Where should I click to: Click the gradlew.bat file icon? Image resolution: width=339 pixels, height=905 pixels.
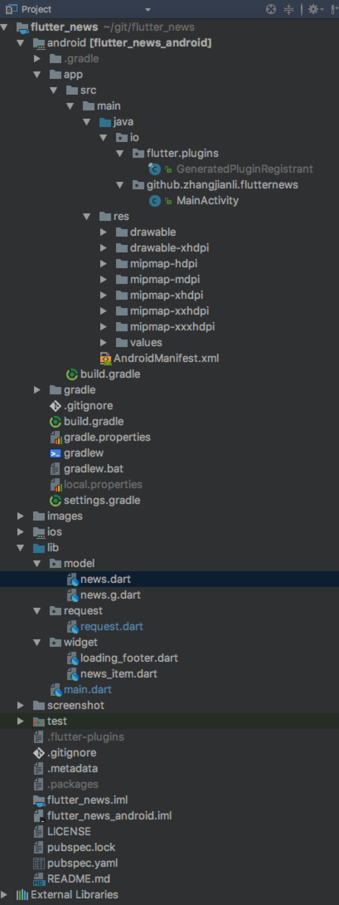[55, 469]
